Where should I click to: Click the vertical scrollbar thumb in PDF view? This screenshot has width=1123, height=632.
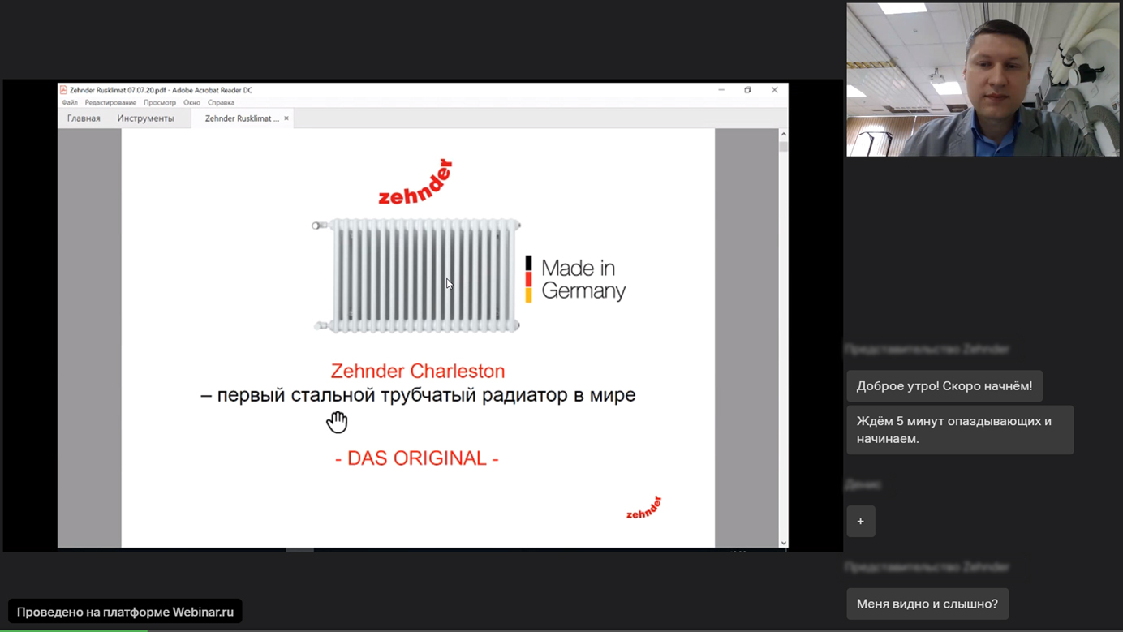[783, 146]
